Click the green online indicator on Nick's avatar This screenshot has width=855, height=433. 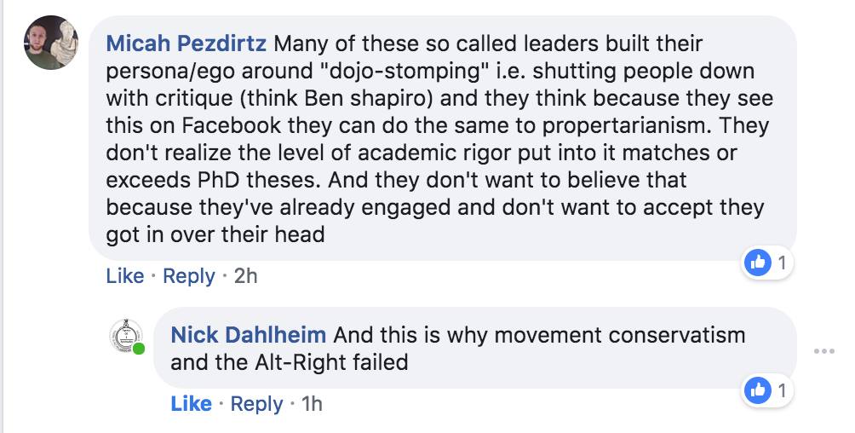[138, 349]
